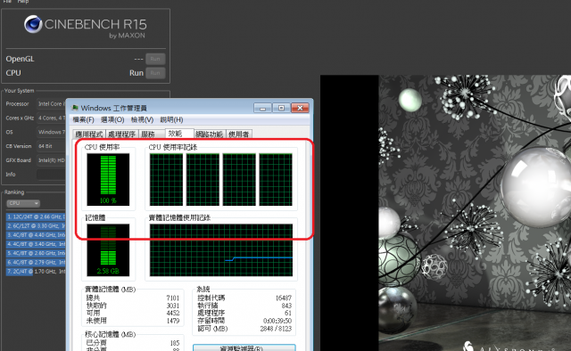Click the 可用 memory value 4452

[x=172, y=314]
